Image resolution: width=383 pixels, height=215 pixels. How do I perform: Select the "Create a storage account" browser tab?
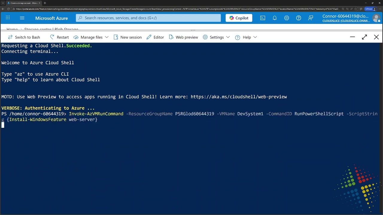pyautogui.click(x=24, y=3)
